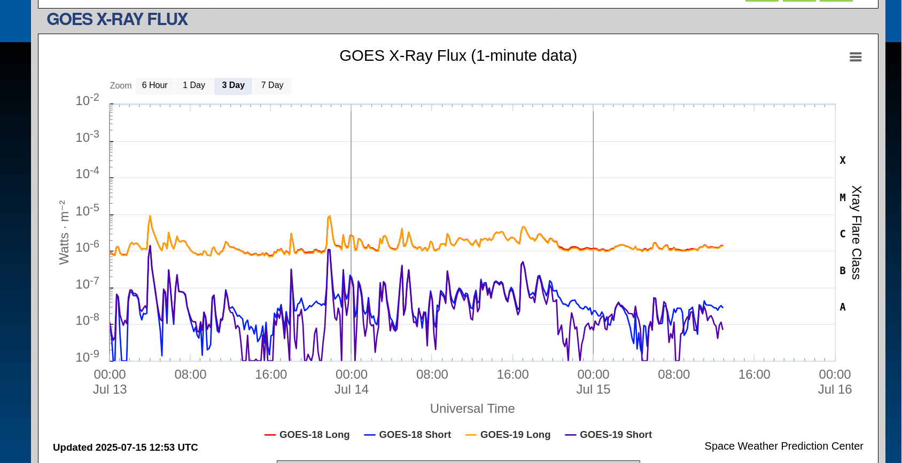Select the 1 Day zoom range
The height and width of the screenshot is (463, 902).
click(194, 86)
